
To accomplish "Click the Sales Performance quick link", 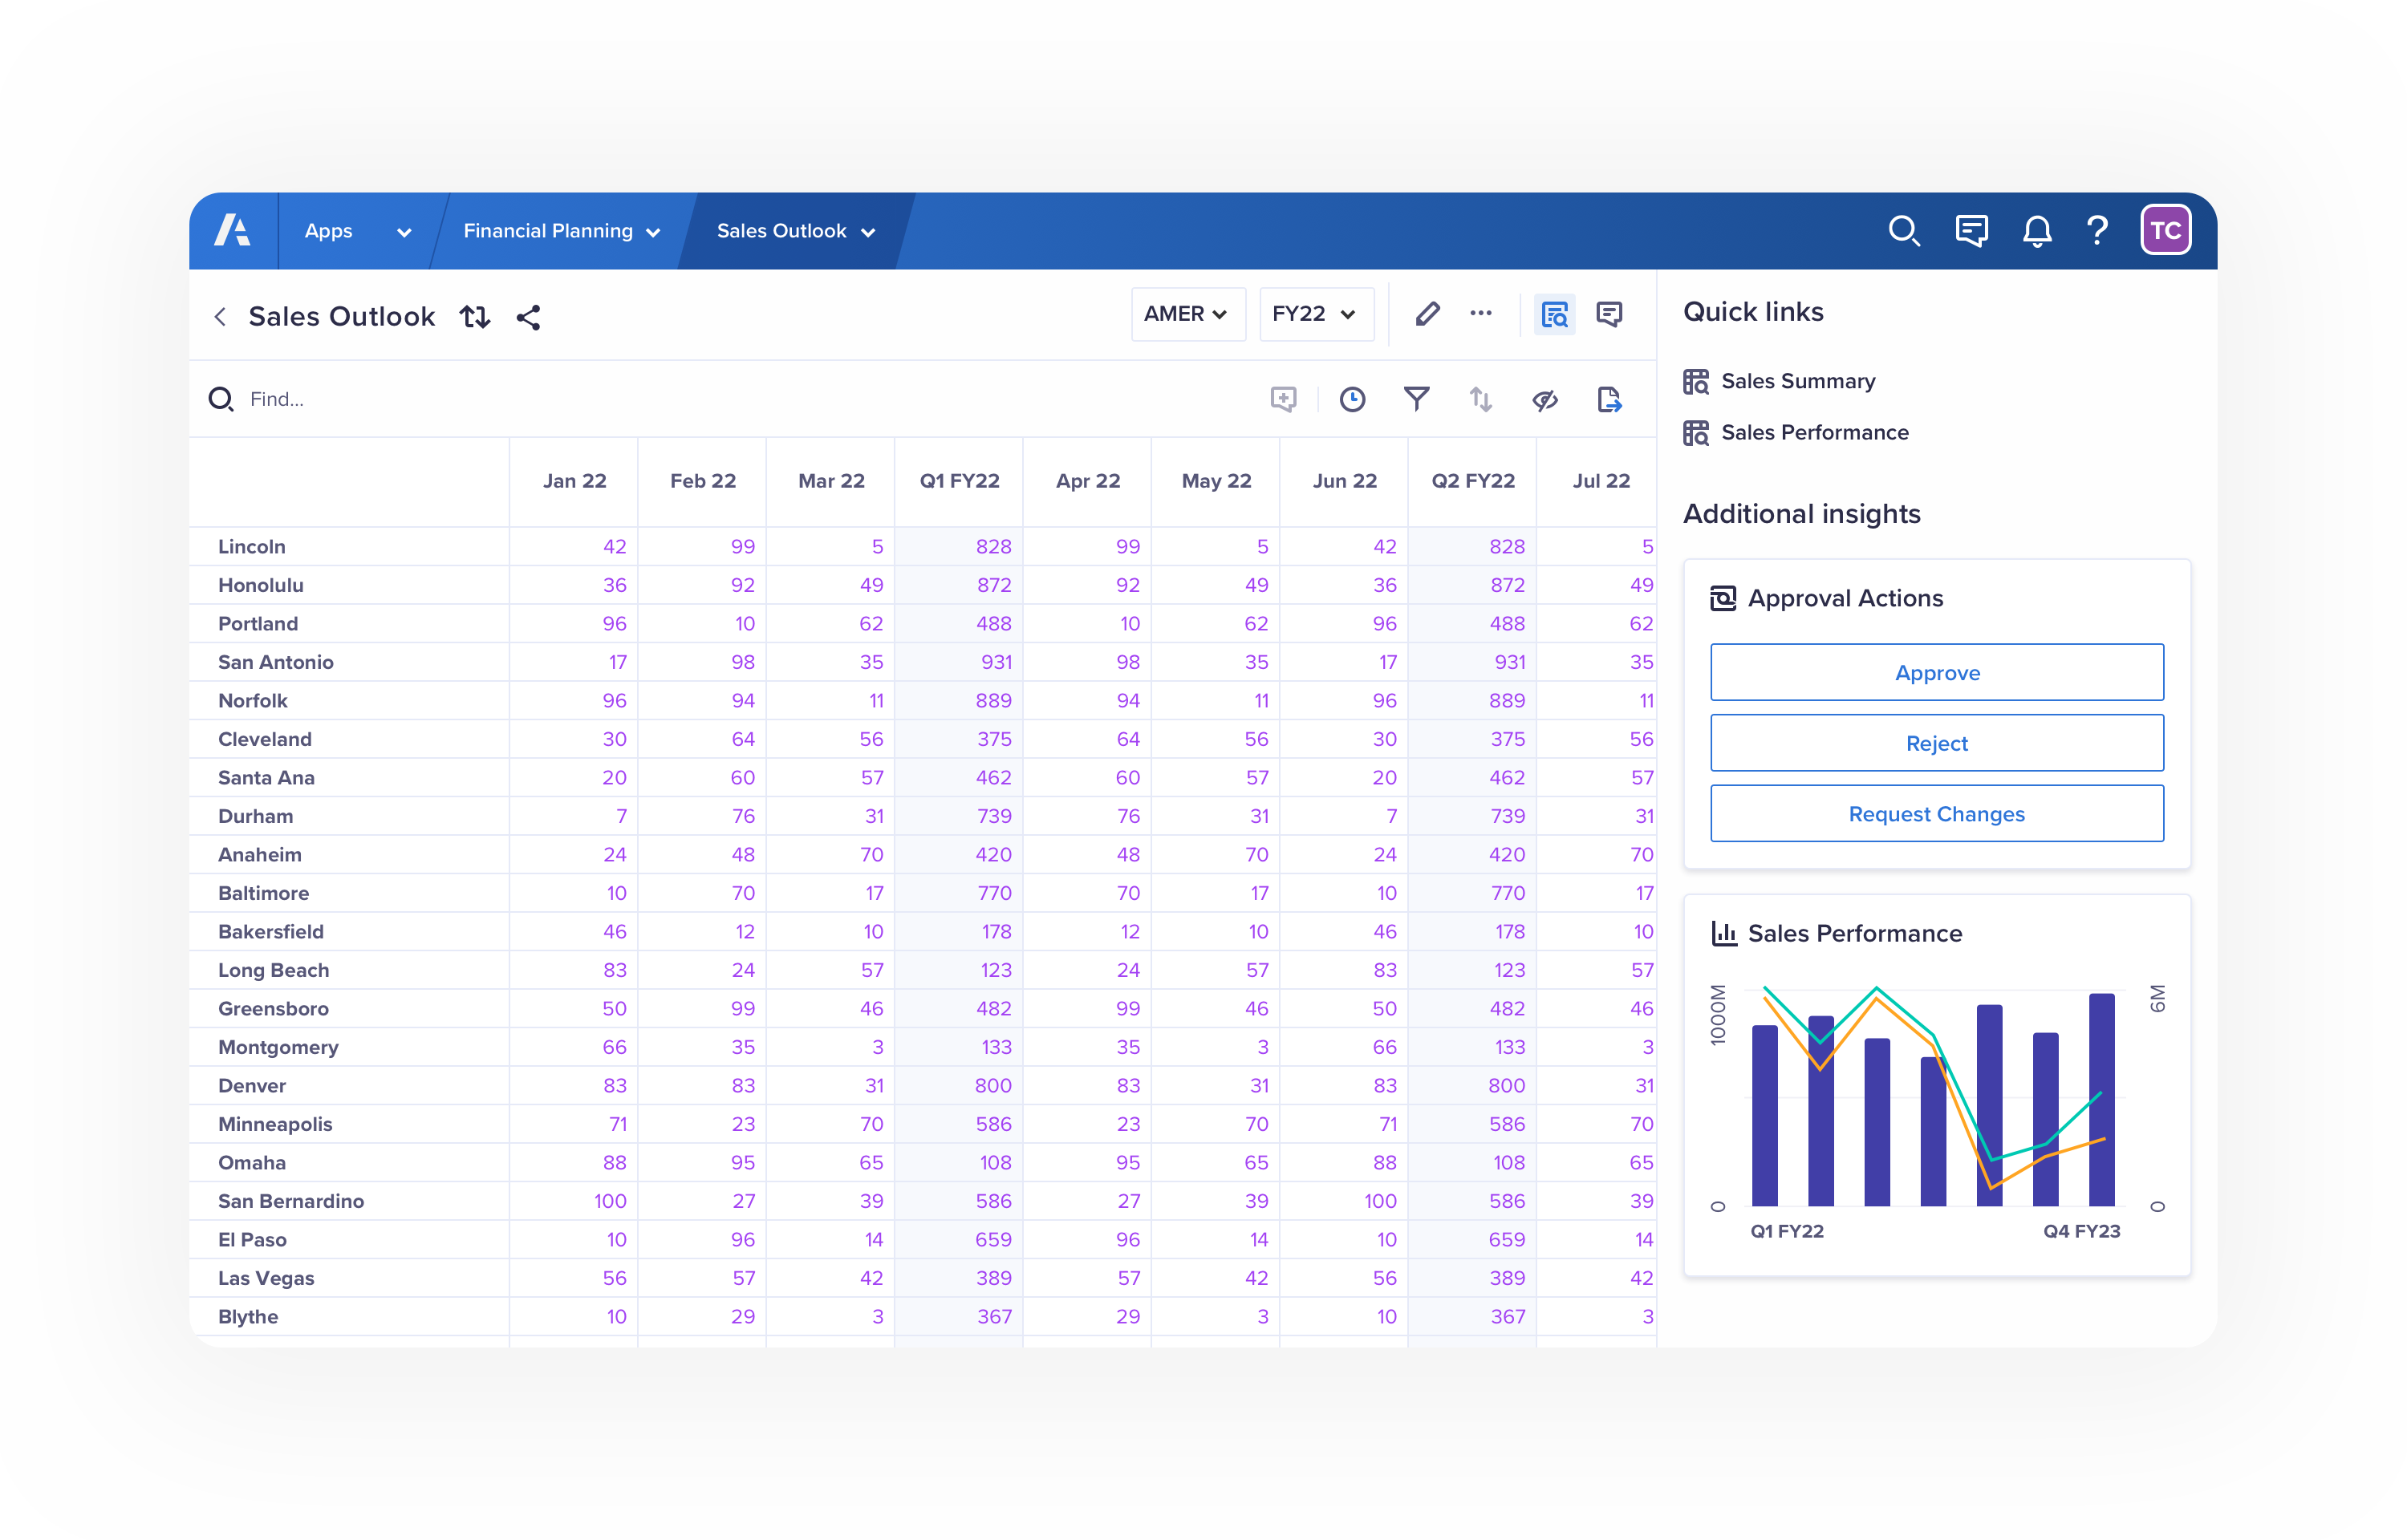I will pos(1814,432).
